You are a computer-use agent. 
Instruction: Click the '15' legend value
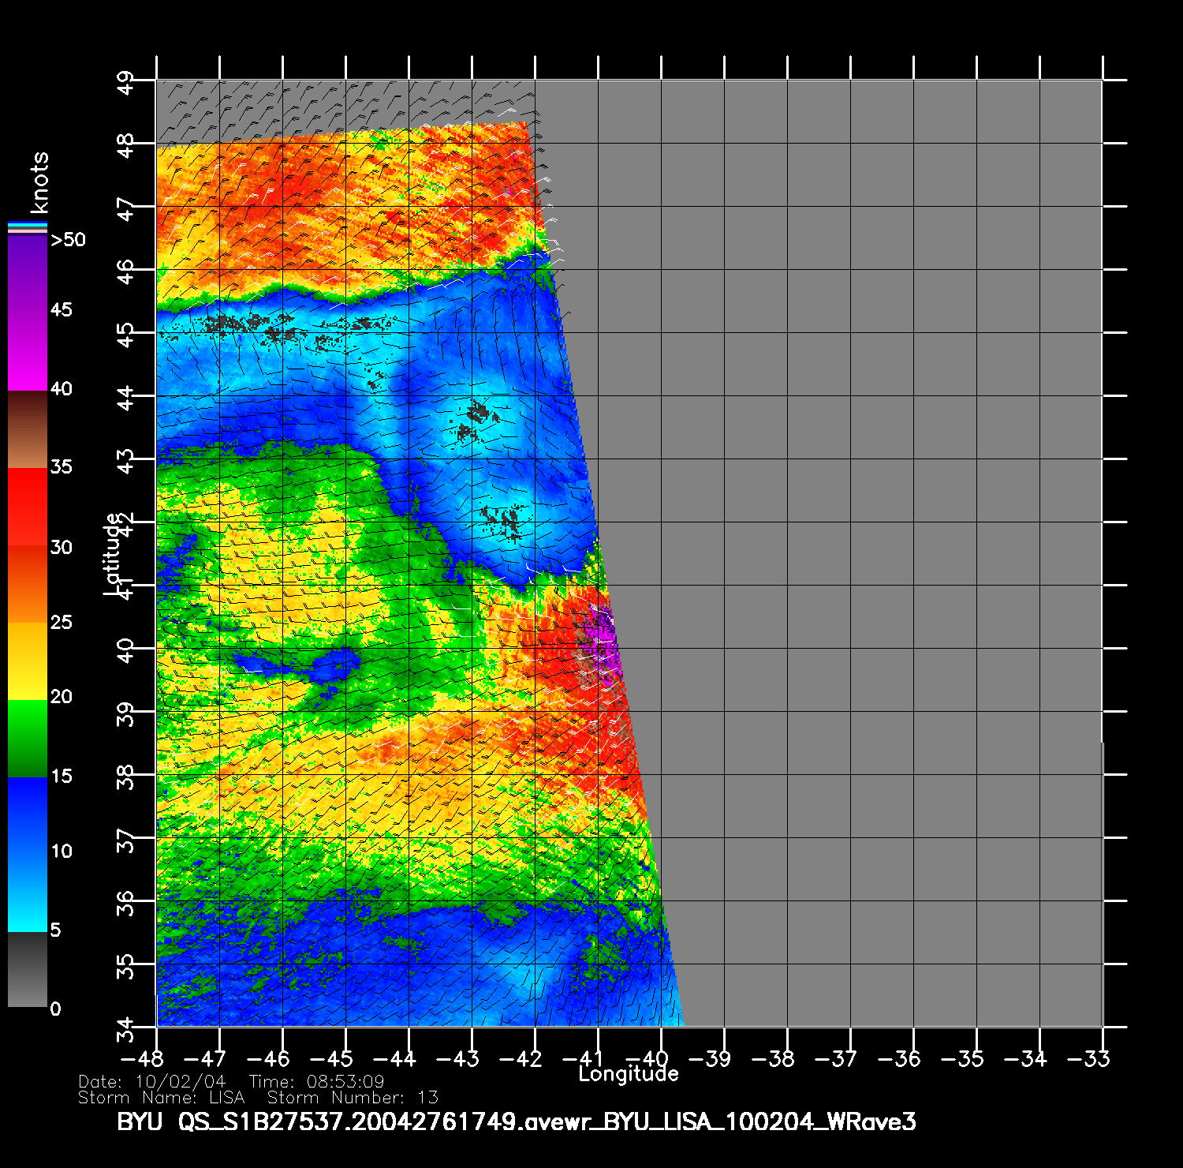point(62,776)
